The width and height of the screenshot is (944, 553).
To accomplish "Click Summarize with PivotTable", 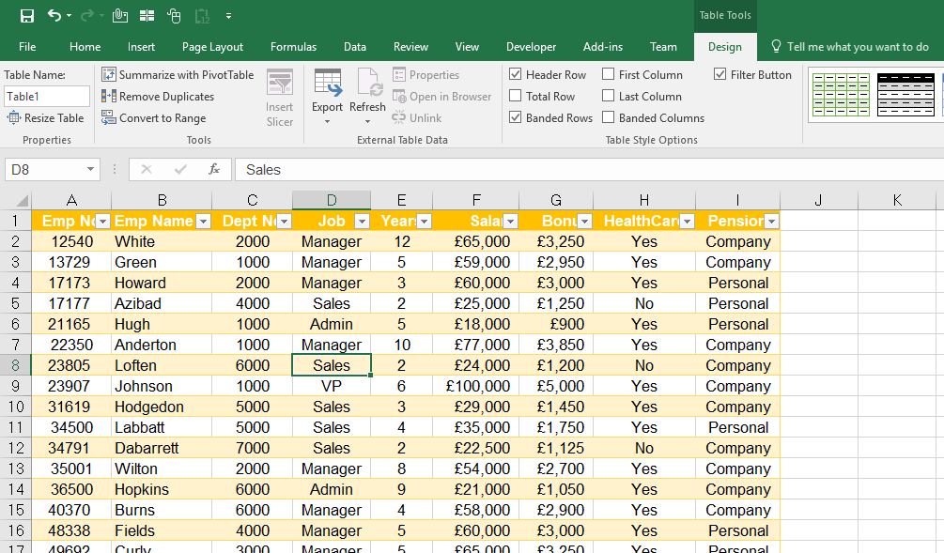I will (x=178, y=74).
